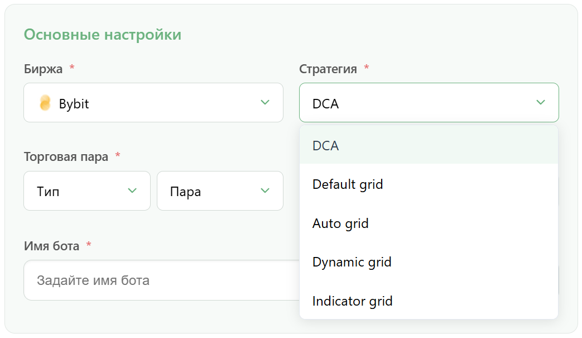Choose the Indicator grid strategy option
This screenshot has height=338, width=582.
pyautogui.click(x=429, y=301)
